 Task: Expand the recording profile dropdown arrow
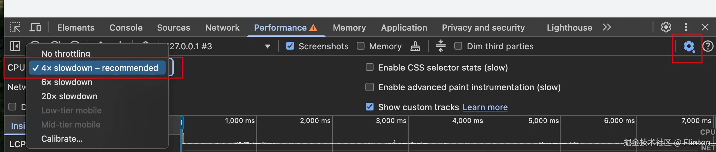point(267,47)
